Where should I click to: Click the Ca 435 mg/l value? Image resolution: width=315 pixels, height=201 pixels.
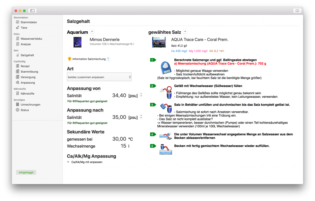(x=179, y=51)
